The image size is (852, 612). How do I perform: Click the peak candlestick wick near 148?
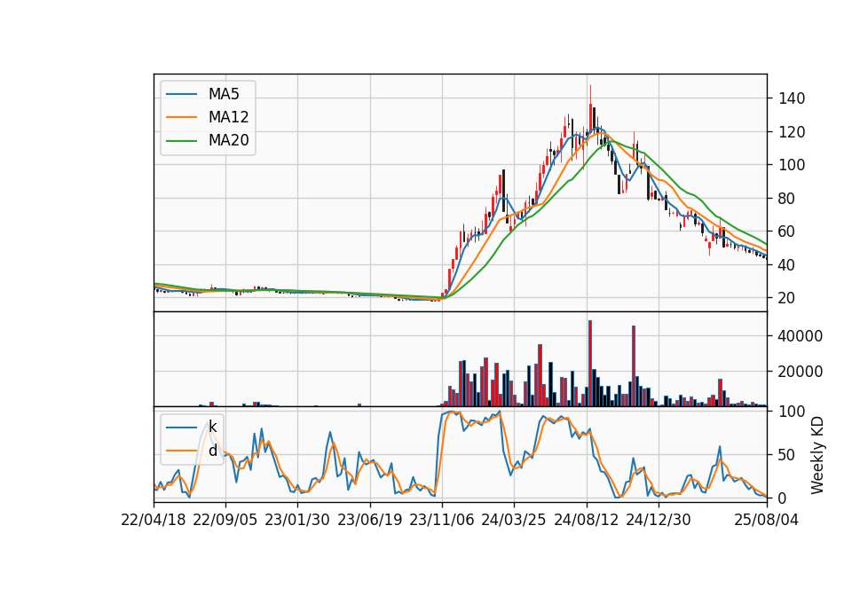click(x=591, y=95)
